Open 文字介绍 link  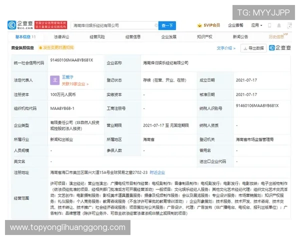point(226,48)
